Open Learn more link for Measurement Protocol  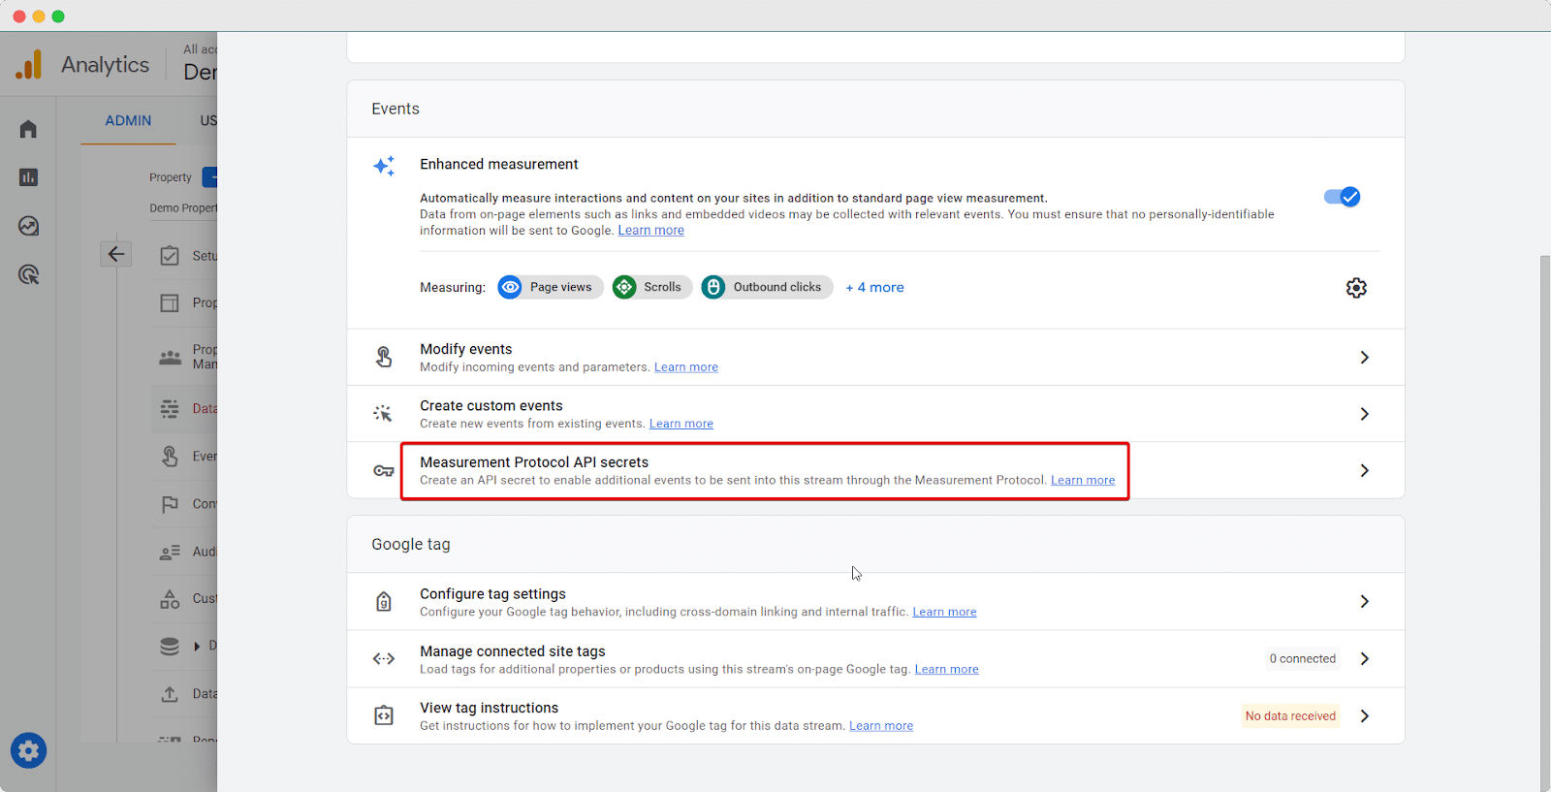pyautogui.click(x=1083, y=481)
